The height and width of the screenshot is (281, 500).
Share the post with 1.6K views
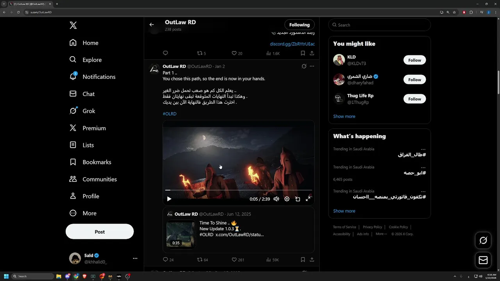pos(312,53)
